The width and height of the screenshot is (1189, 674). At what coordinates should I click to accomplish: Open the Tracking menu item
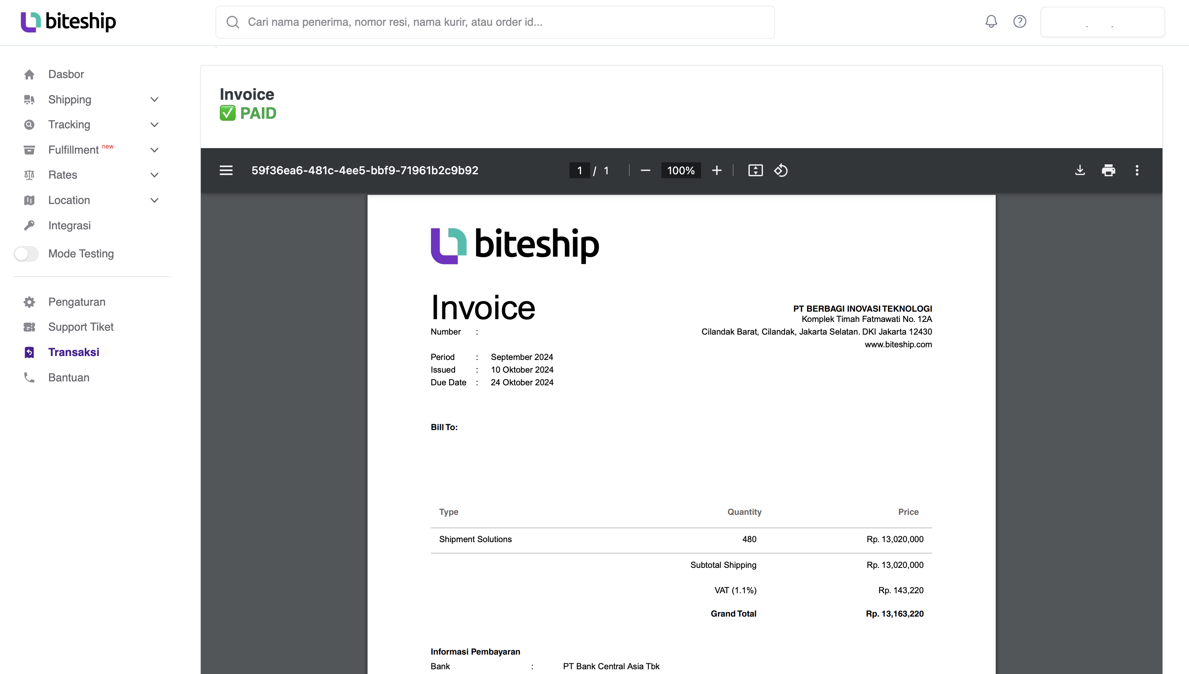pos(69,124)
